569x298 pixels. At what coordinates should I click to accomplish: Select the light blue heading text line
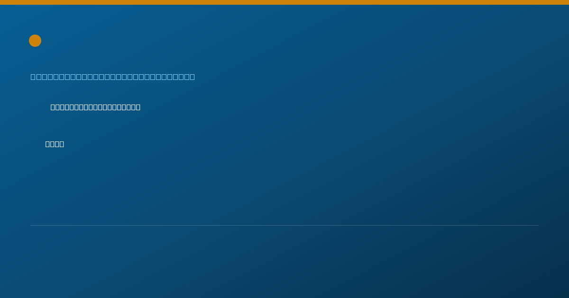113,77
